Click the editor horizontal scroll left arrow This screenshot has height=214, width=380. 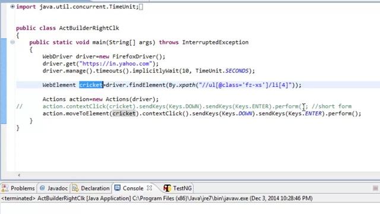pyautogui.click(x=19, y=175)
